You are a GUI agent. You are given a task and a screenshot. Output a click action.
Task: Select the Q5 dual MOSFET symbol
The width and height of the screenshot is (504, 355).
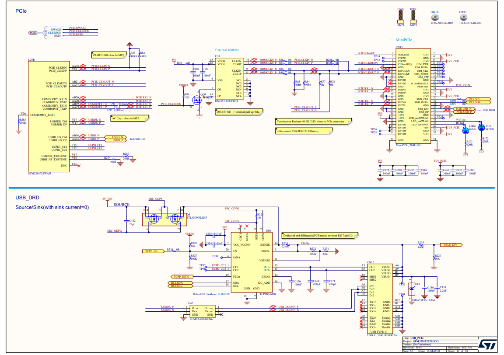[164, 219]
